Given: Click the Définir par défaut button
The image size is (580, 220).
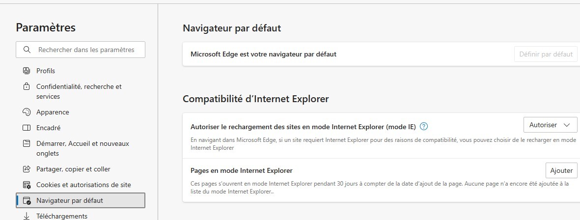Looking at the screenshot, I should pyautogui.click(x=546, y=54).
